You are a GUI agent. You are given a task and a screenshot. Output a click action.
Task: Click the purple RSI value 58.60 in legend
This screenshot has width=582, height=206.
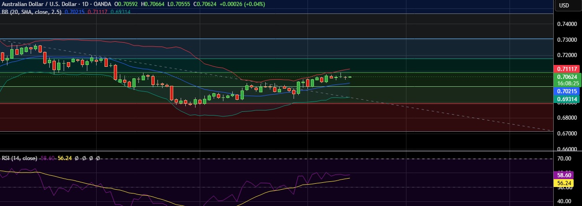pos(47,158)
